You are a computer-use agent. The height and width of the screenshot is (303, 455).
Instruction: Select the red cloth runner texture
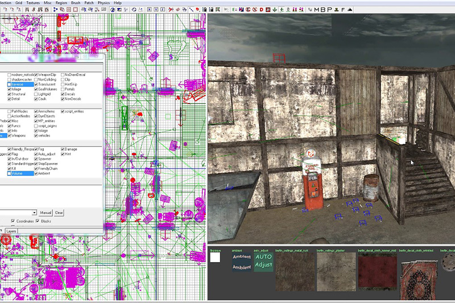pos(377,272)
